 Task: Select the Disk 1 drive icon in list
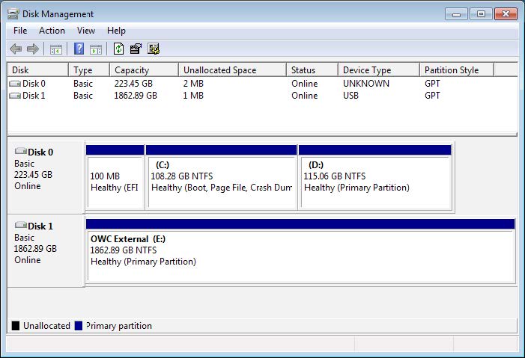(15, 96)
